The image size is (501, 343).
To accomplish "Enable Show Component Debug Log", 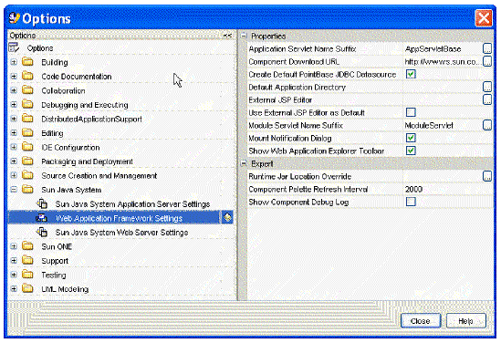I will tap(411, 202).
